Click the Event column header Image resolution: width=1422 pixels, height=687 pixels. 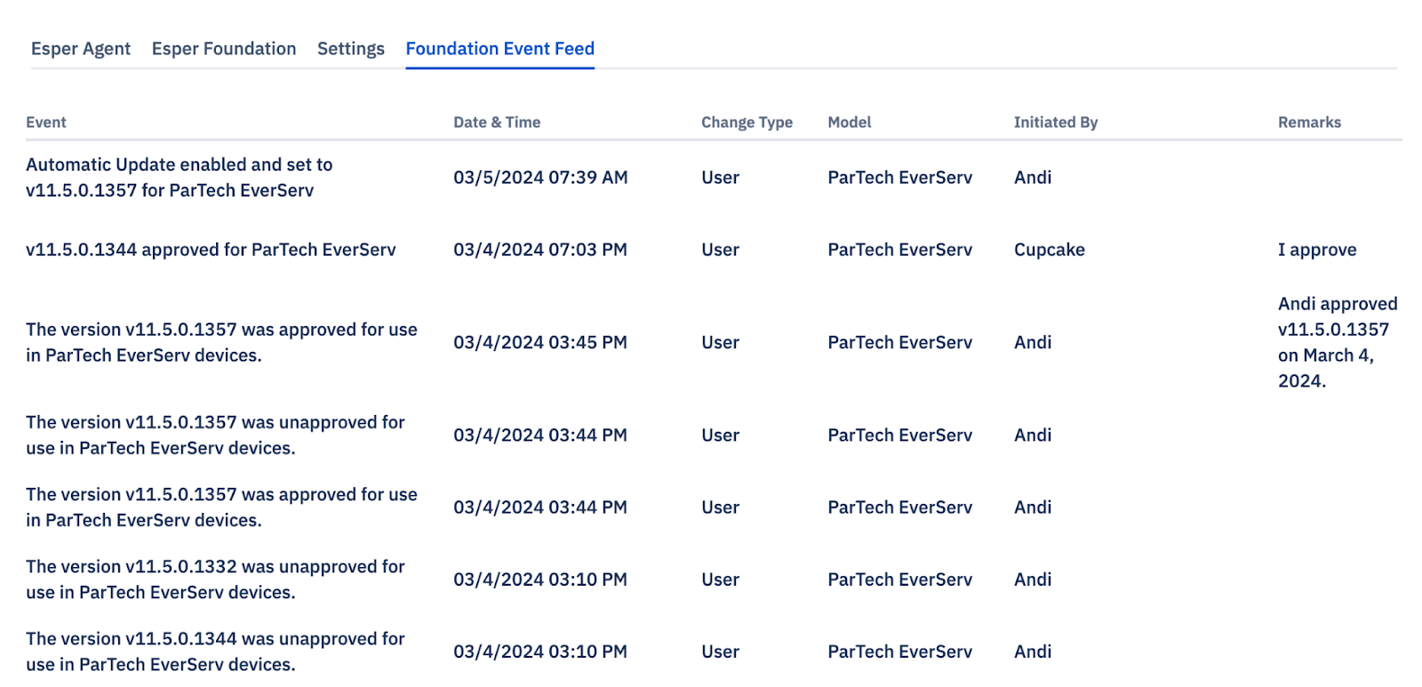click(46, 123)
